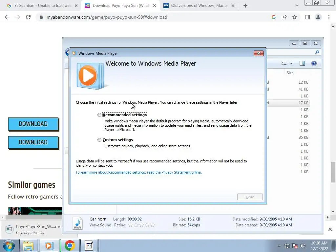
Task: Switch to the Download Puyo Puyo Sun tab
Action: [x=120, y=6]
